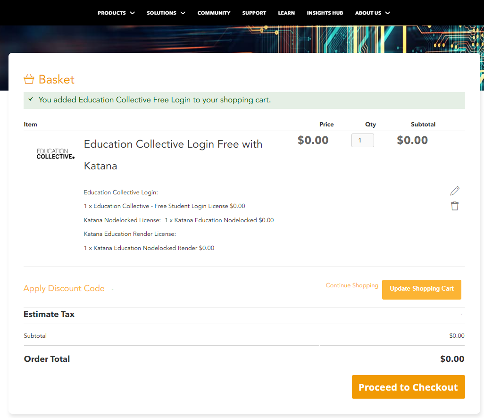Click the trash icon to remove the item

point(455,206)
